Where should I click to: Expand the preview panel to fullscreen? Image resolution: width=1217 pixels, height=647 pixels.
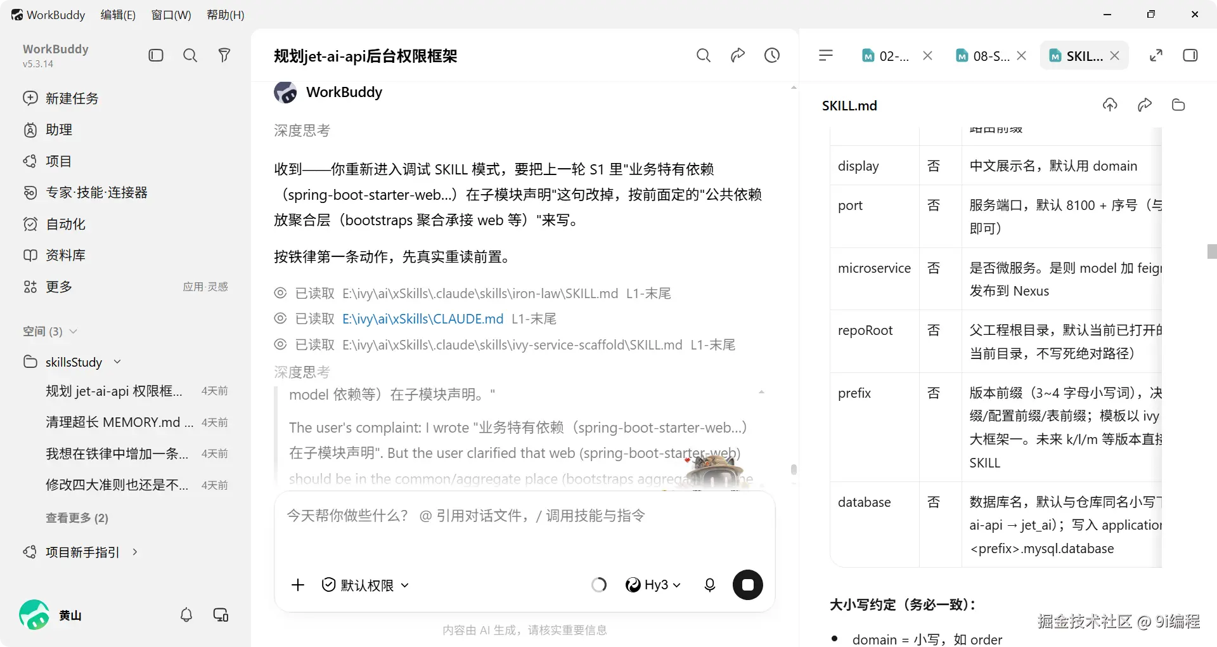coord(1156,56)
